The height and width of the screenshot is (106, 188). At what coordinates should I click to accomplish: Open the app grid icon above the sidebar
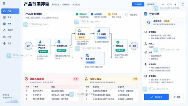(x=4, y=4)
